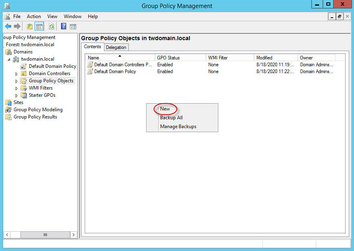The width and height of the screenshot is (354, 251).
Task: Select the Group Policy Objects icon
Action: pos(24,80)
